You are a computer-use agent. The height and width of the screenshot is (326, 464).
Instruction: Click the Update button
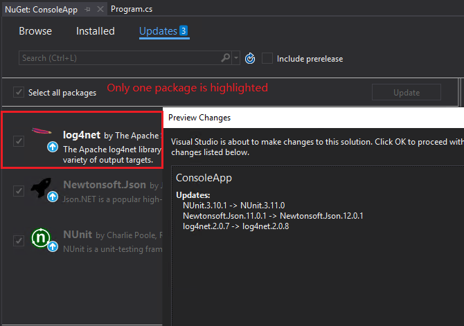tap(407, 93)
